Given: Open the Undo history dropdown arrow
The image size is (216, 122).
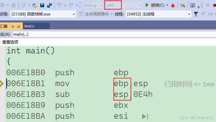Looking at the screenshot, I should pyautogui.click(x=65, y=5).
